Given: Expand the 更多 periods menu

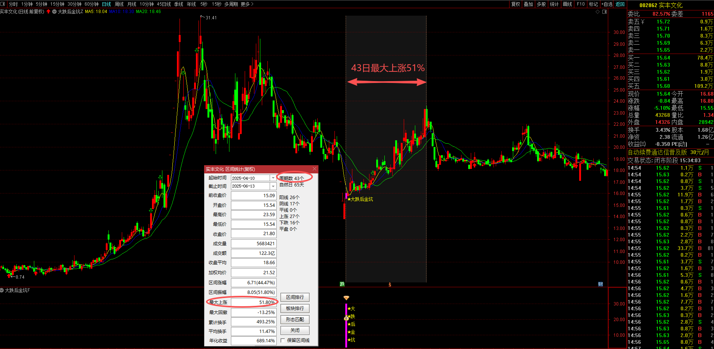Looking at the screenshot, I should [247, 4].
